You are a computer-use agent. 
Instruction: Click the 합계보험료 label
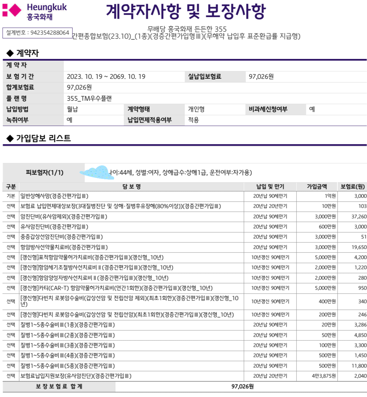point(20,88)
